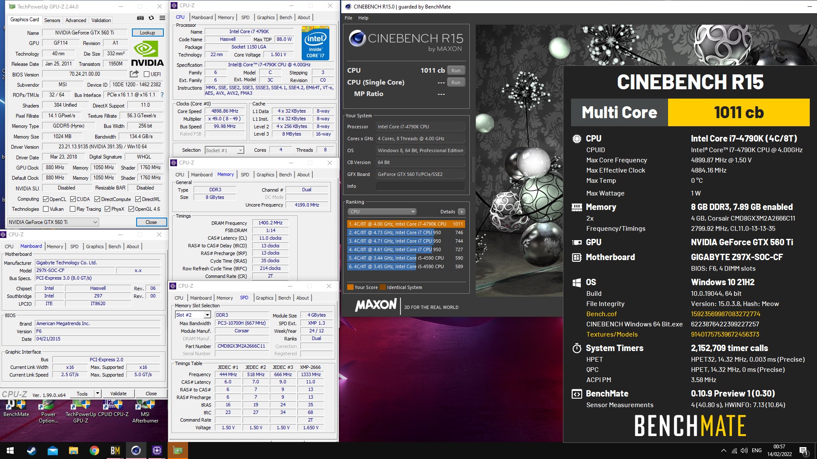This screenshot has width=817, height=459.
Task: Open the notification center icon
Action: [803, 450]
